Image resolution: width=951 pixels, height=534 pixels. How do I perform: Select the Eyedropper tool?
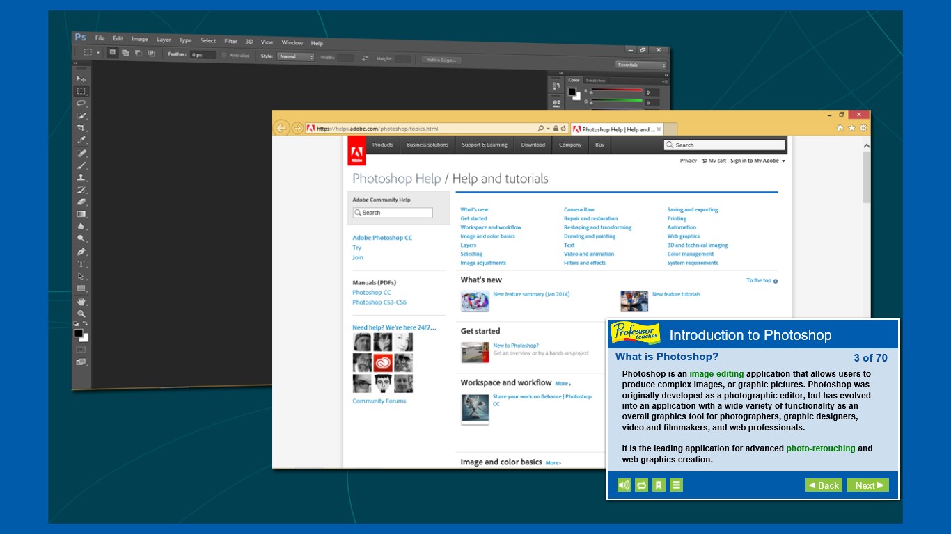[81, 140]
